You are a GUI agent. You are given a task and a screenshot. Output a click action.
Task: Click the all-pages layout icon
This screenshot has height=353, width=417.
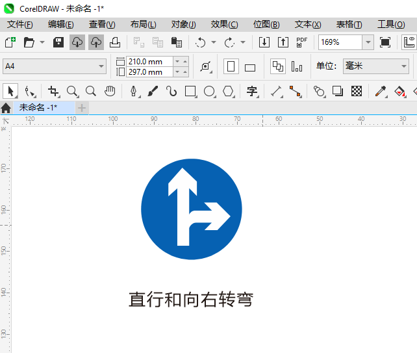pyautogui.click(x=278, y=66)
